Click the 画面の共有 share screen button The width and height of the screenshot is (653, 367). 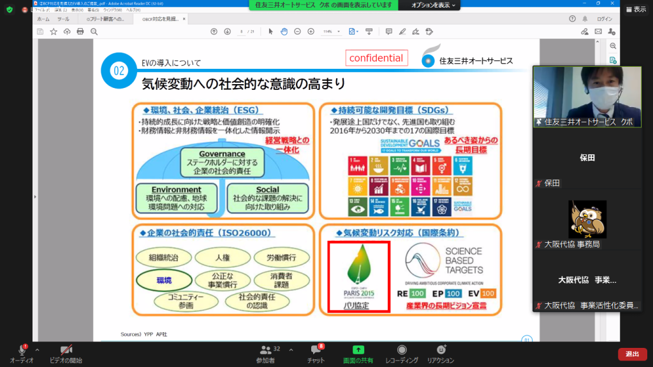(358, 354)
